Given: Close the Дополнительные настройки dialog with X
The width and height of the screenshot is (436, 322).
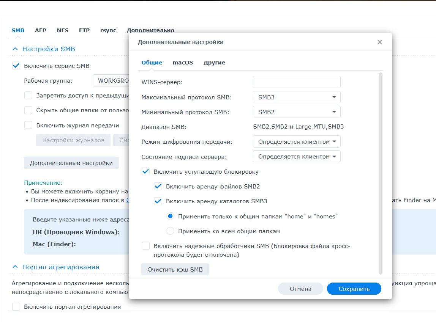Looking at the screenshot, I should click(x=379, y=42).
